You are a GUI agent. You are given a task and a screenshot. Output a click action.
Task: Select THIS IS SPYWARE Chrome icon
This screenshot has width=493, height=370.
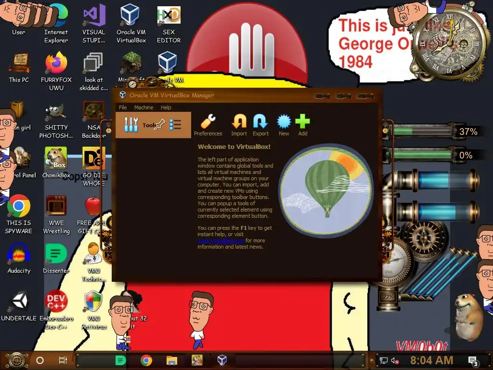tap(19, 214)
